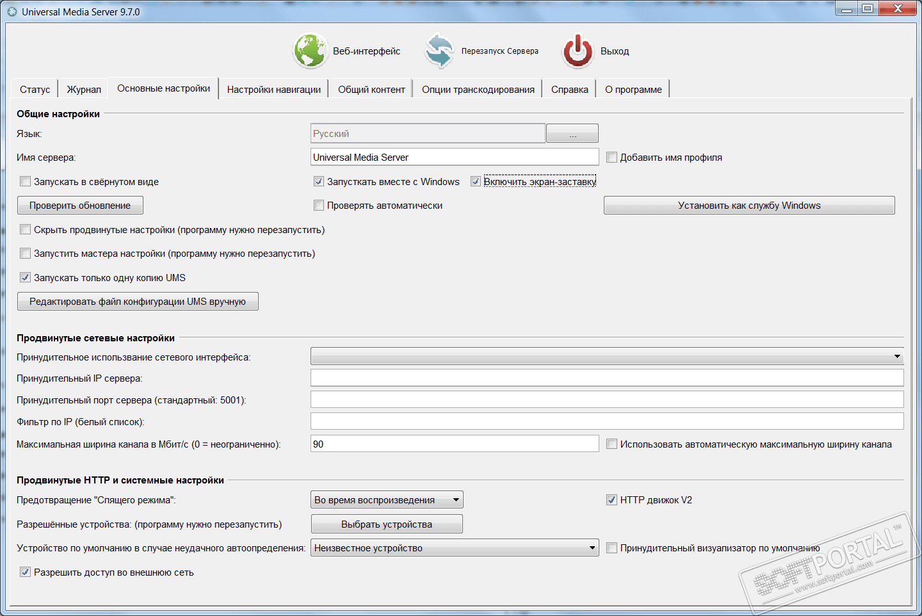This screenshot has width=922, height=616.
Task: Open the 'Справка' tab
Action: (570, 90)
